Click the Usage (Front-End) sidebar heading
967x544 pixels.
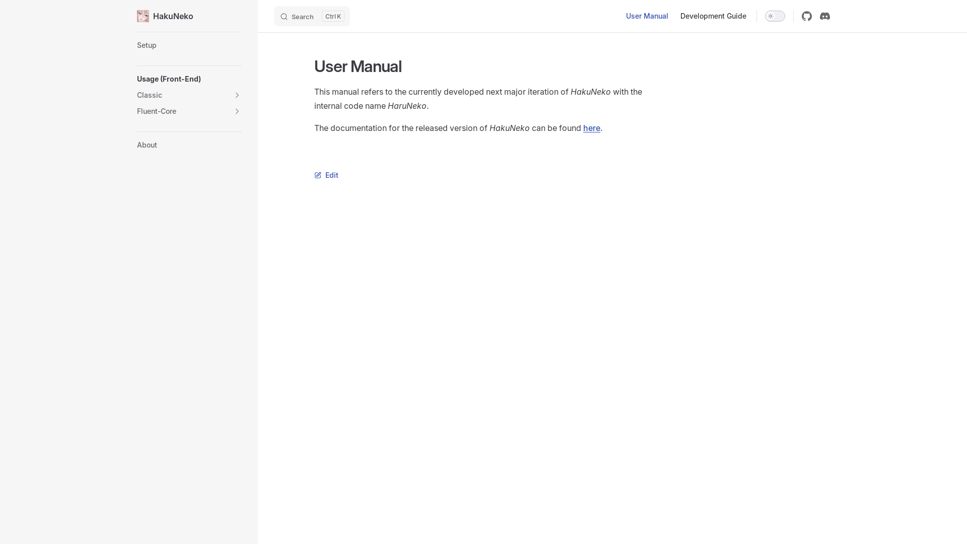[169, 79]
